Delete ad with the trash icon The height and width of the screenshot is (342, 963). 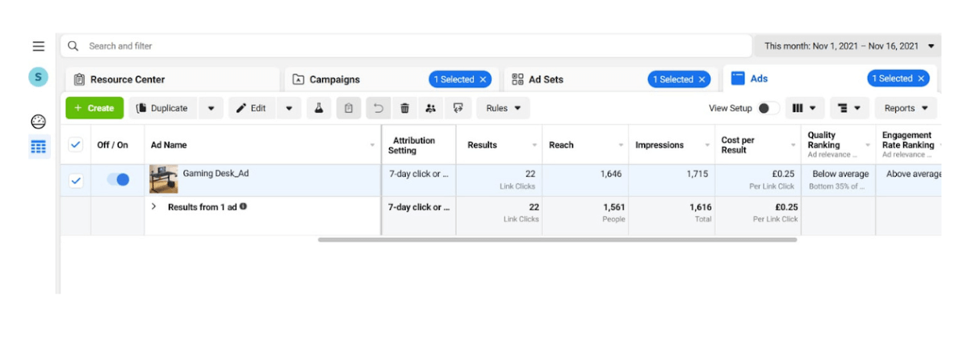pyautogui.click(x=405, y=108)
